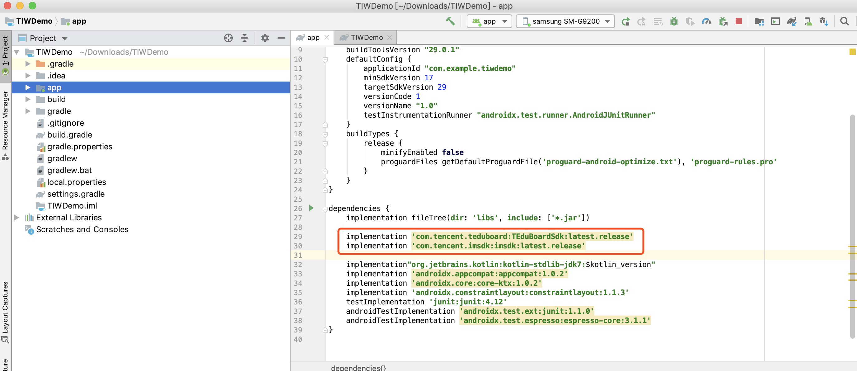This screenshot has width=857, height=371.
Task: Expand the .idea folder
Action: (x=28, y=76)
